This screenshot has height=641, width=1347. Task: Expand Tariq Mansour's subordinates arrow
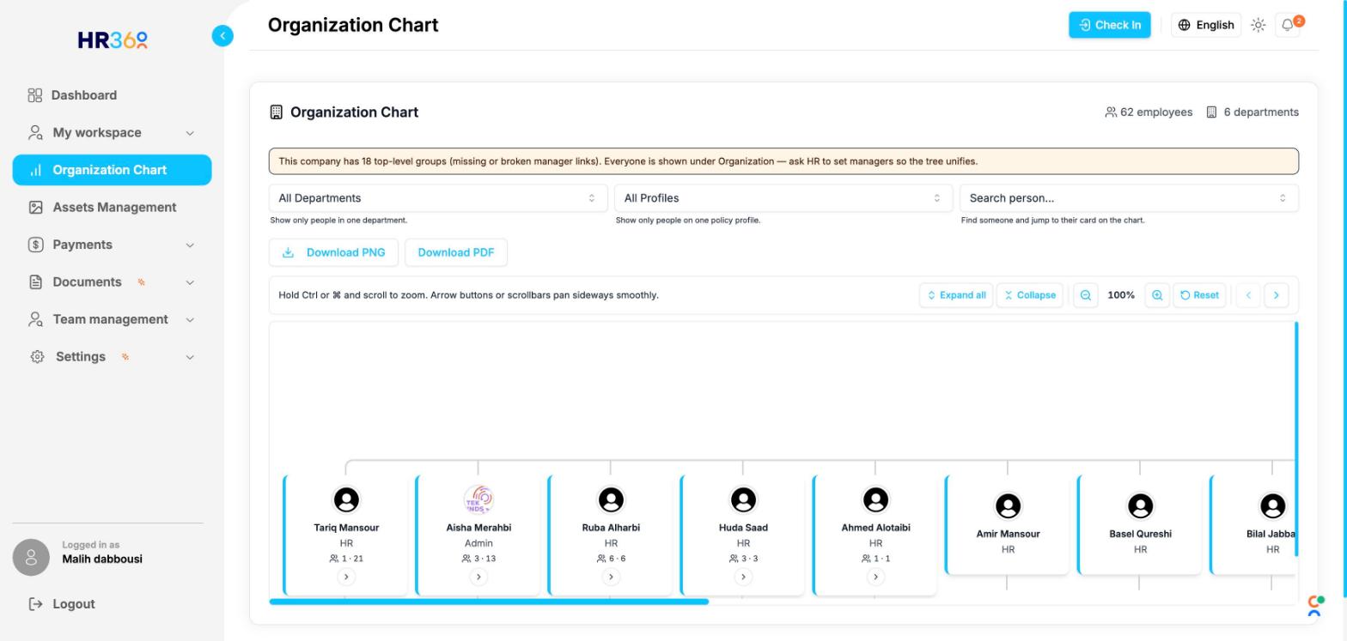coord(346,577)
